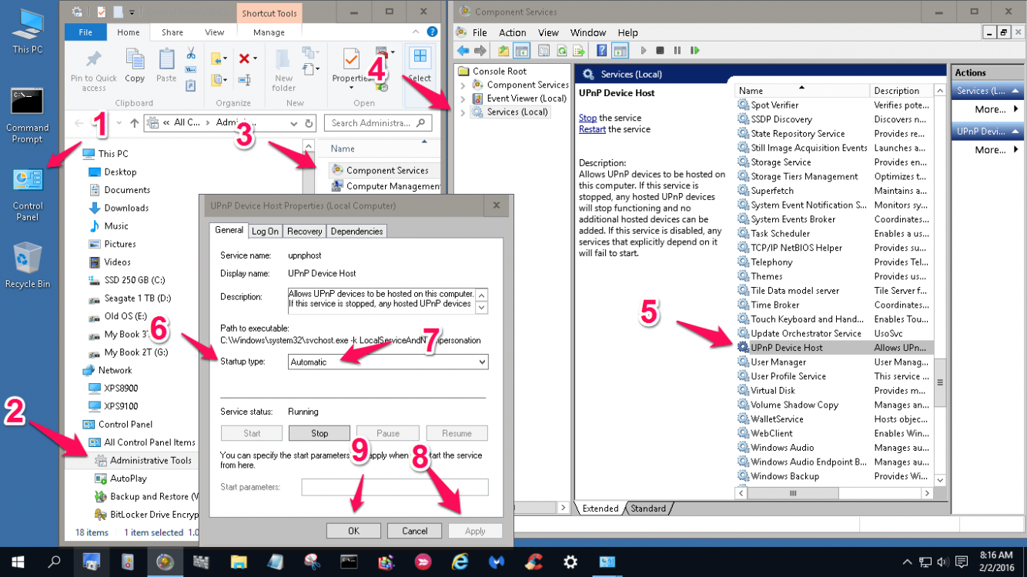Click Stop button in Properties dialog
Image resolution: width=1027 pixels, height=577 pixels.
coord(319,433)
